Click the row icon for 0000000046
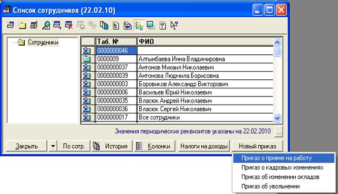The height and width of the screenshot is (194, 338). (86, 51)
